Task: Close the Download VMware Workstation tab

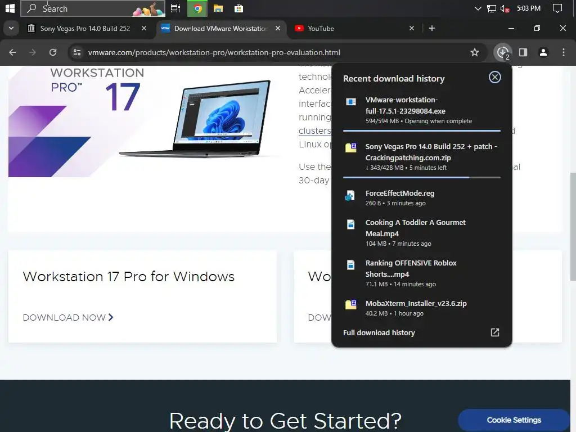Action: [278, 28]
